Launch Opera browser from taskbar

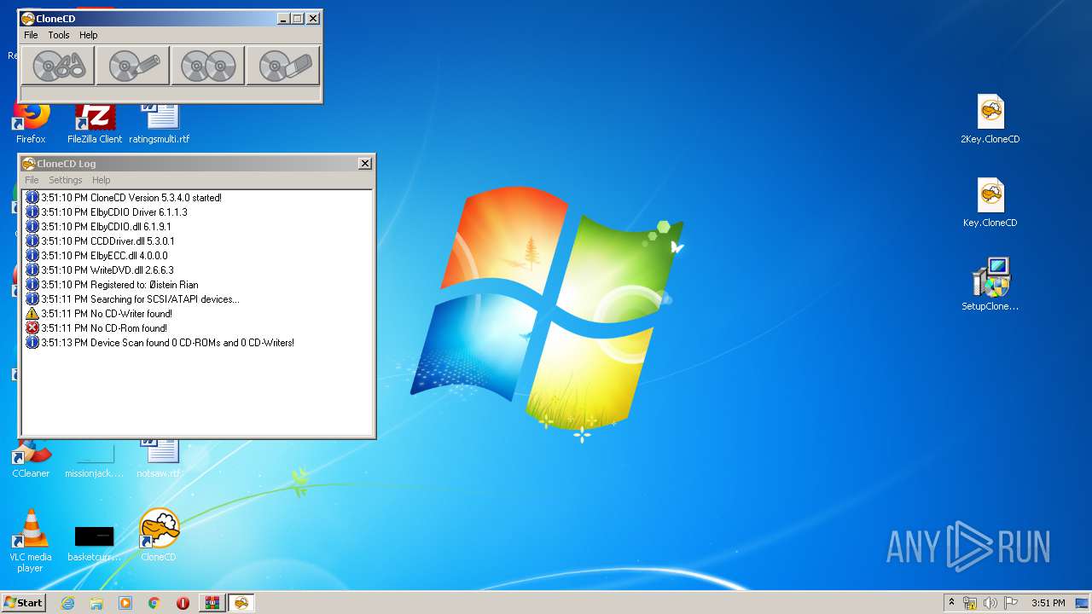pos(183,603)
